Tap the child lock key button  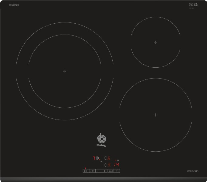pos(92,171)
